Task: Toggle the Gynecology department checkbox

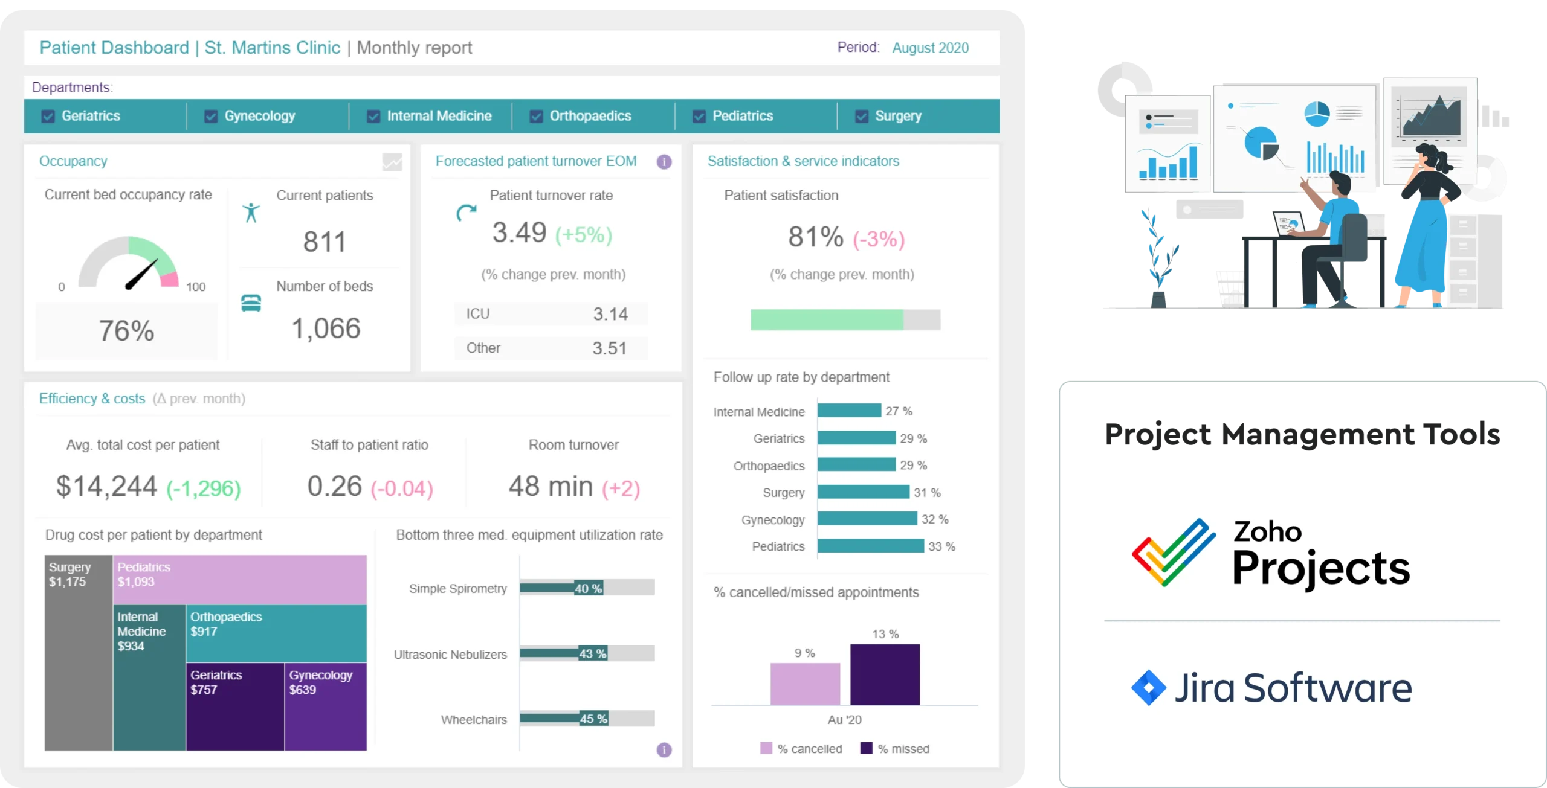Action: click(208, 115)
